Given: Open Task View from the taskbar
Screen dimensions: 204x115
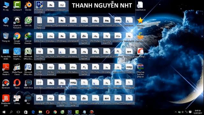Looking at the screenshot, I should pos(18,112).
